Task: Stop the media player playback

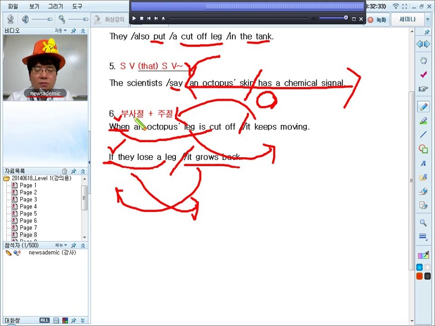Action: [141, 18]
